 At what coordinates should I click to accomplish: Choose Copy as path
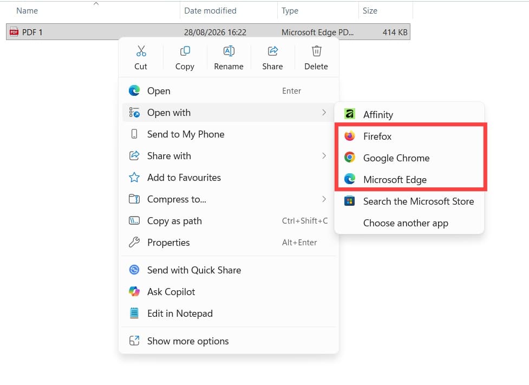228,221
